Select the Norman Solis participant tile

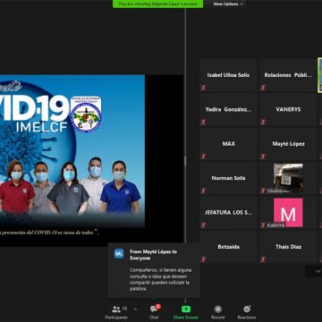click(229, 178)
